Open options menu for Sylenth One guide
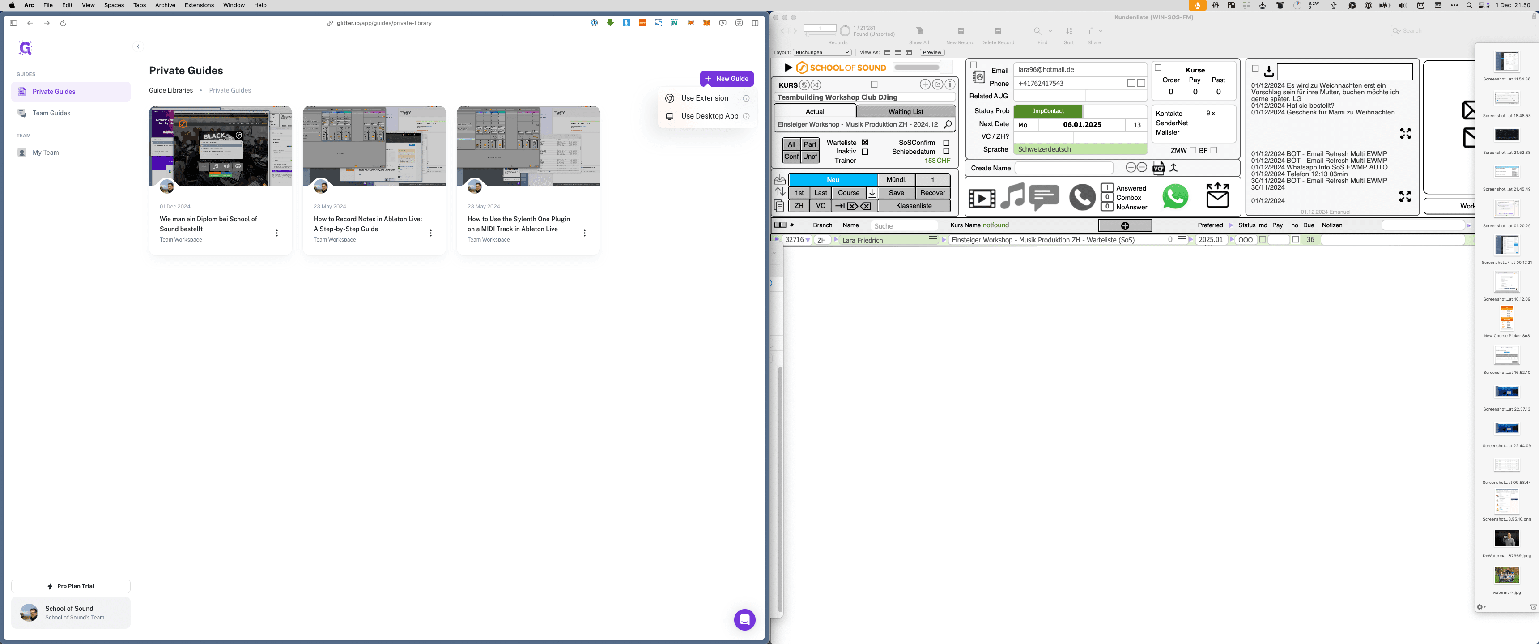 [584, 233]
